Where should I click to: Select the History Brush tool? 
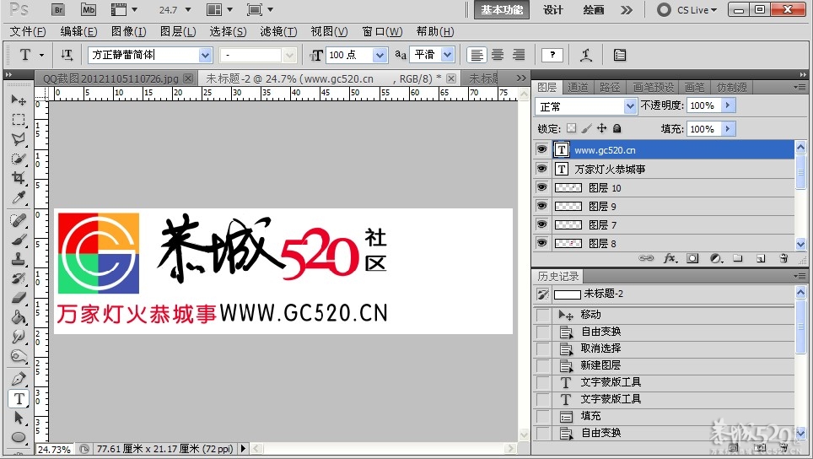(x=19, y=278)
